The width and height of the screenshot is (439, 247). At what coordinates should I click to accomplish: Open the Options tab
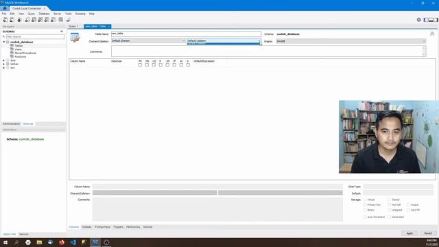147,227
